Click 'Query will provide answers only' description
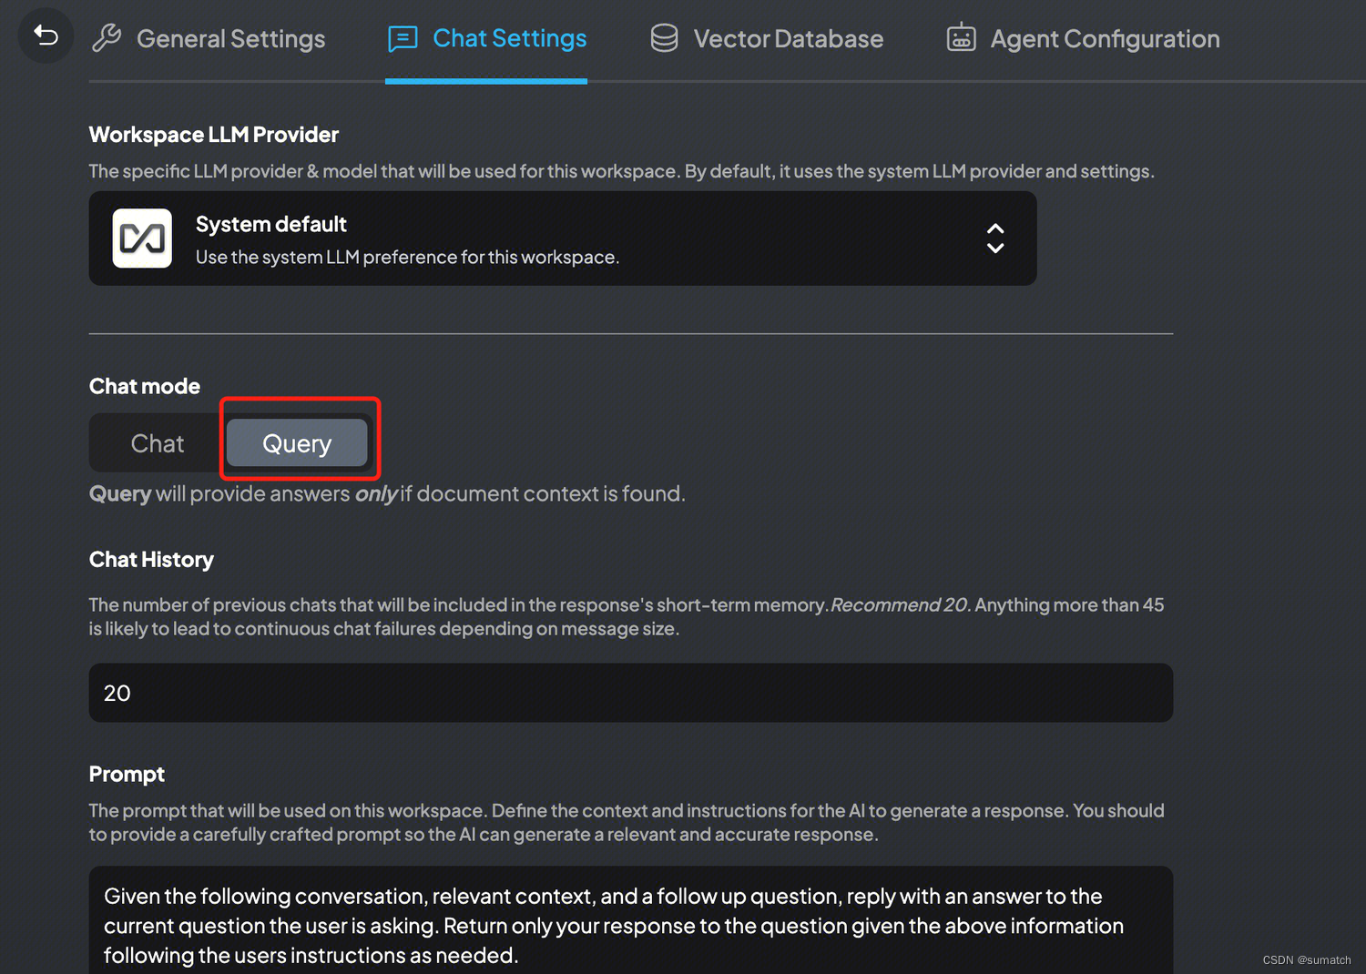The width and height of the screenshot is (1366, 974). 387,493
